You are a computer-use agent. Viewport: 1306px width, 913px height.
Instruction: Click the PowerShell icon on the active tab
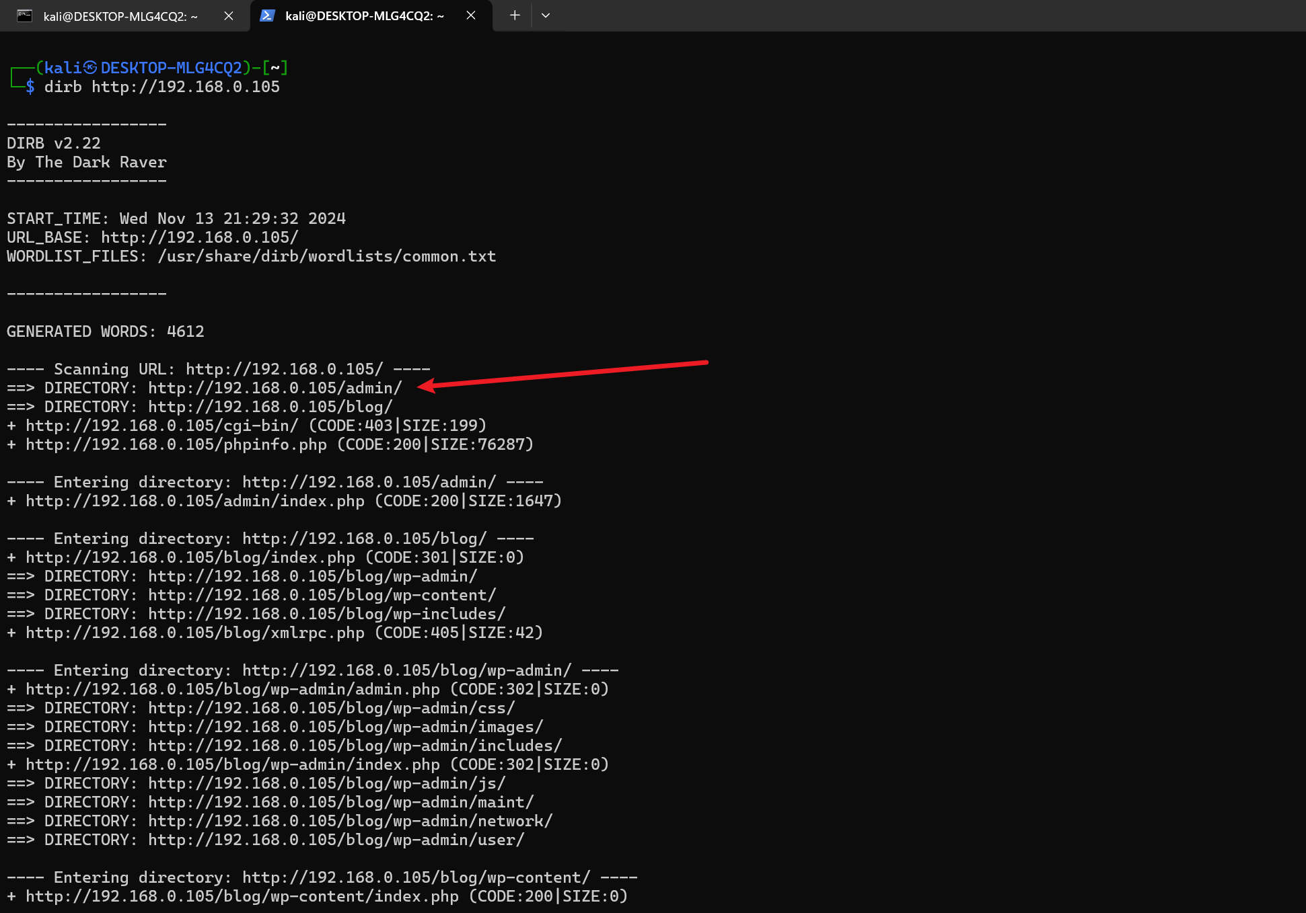[x=267, y=15]
